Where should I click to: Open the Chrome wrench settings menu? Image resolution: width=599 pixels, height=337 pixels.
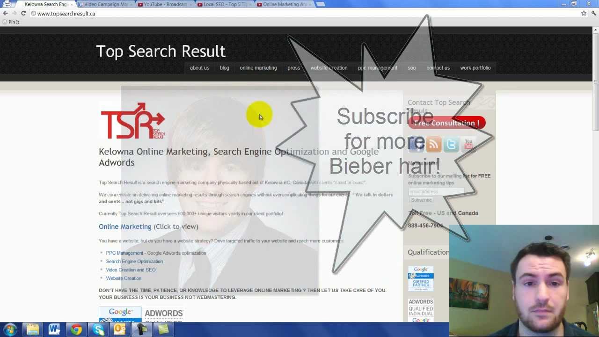[x=594, y=14]
